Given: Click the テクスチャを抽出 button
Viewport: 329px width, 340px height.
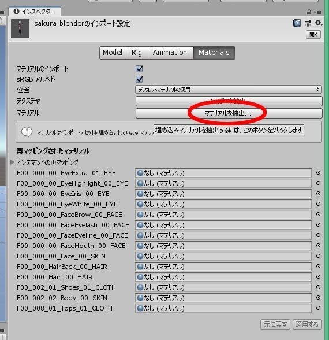Looking at the screenshot, I should [229, 101].
